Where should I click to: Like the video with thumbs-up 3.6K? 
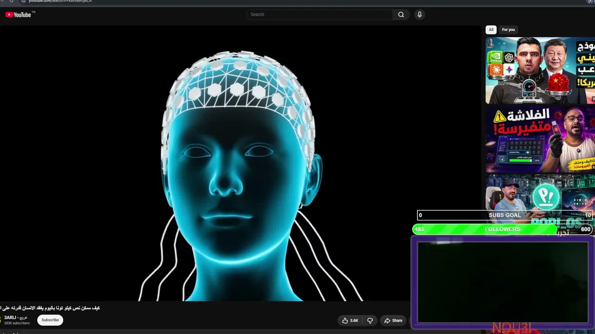(350, 321)
